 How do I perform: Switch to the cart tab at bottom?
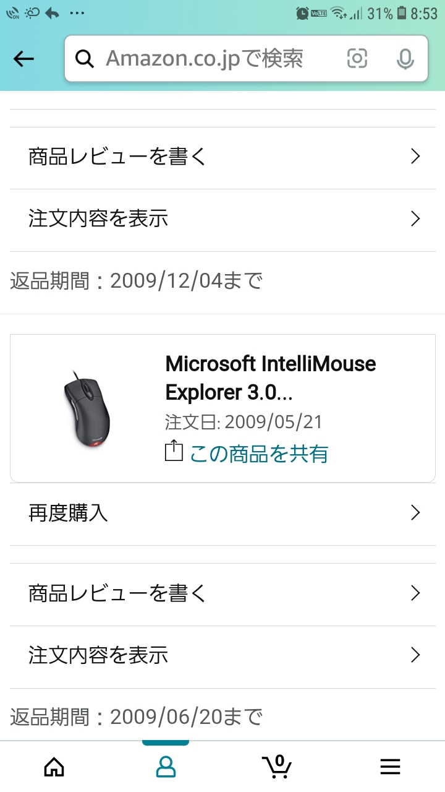click(x=278, y=767)
